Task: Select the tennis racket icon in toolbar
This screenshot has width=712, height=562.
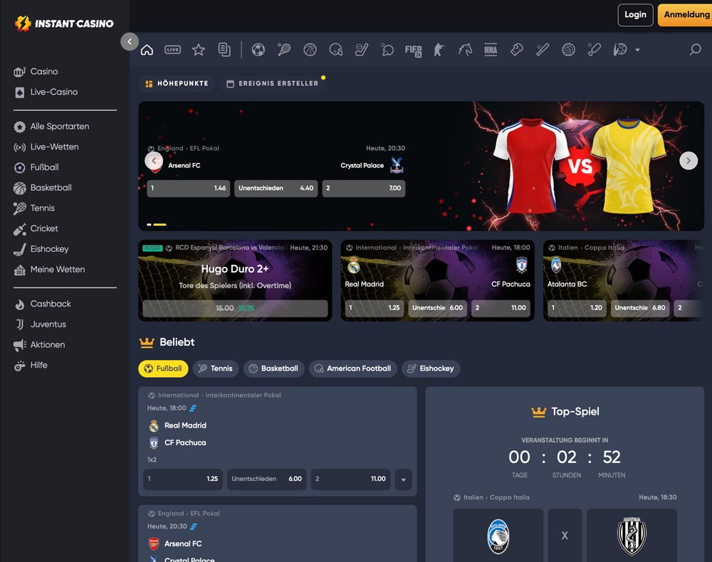Action: tap(284, 49)
